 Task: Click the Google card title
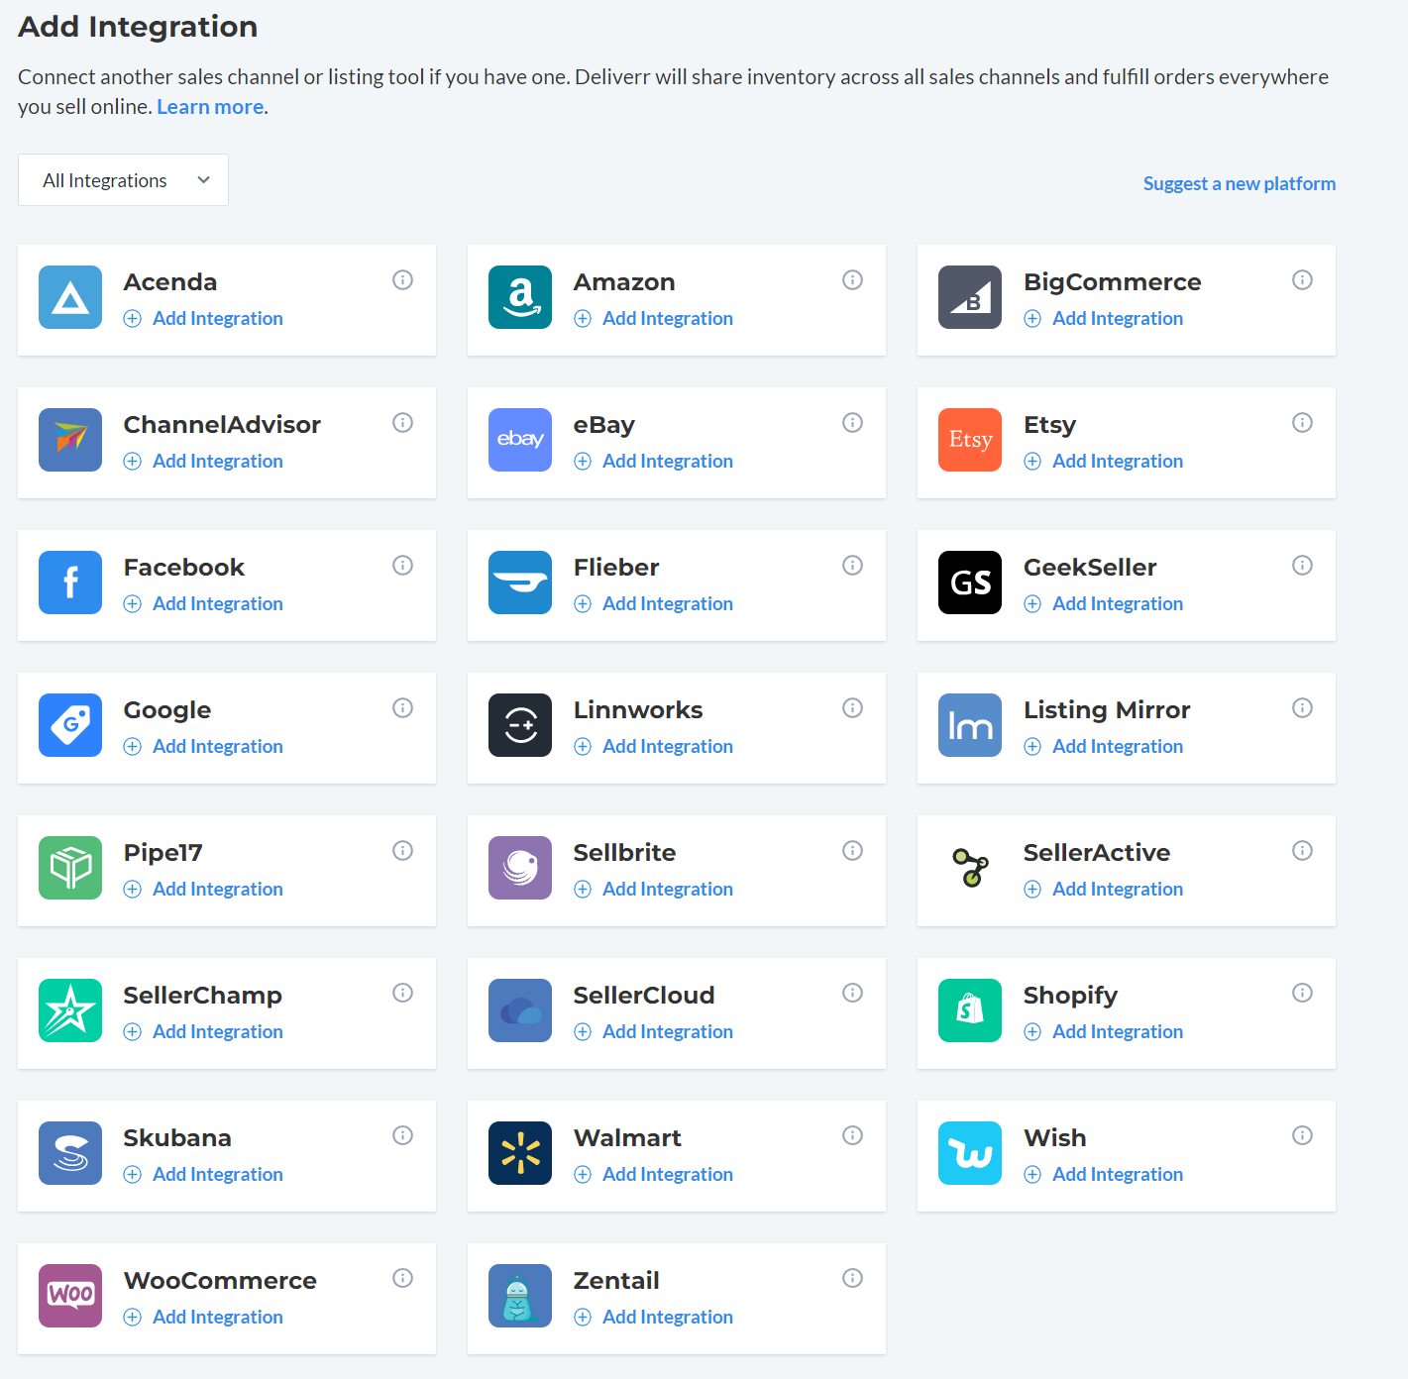pos(167,710)
